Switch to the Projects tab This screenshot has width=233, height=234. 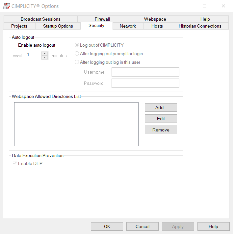click(19, 26)
